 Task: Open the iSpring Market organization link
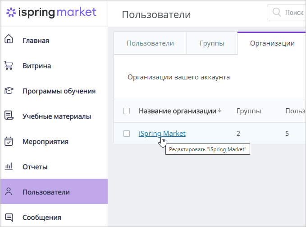162,134
